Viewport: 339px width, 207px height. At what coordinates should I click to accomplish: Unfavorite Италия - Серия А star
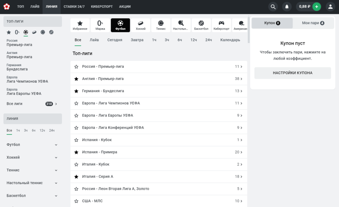click(76, 177)
